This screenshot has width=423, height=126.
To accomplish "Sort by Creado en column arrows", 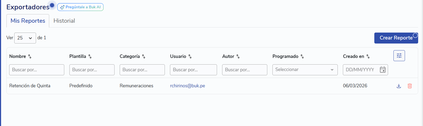I will click(x=368, y=57).
